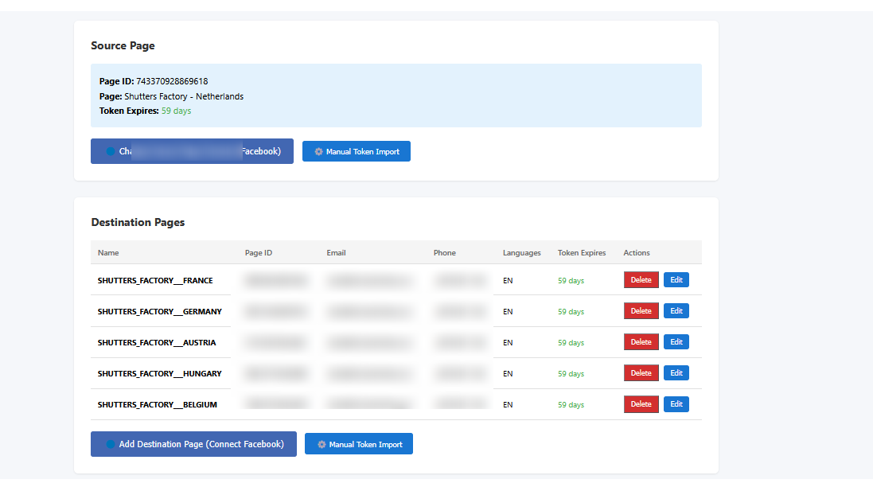Screen dimensions: 873x491
Task: Click the Destination Pages heading
Action: point(138,222)
